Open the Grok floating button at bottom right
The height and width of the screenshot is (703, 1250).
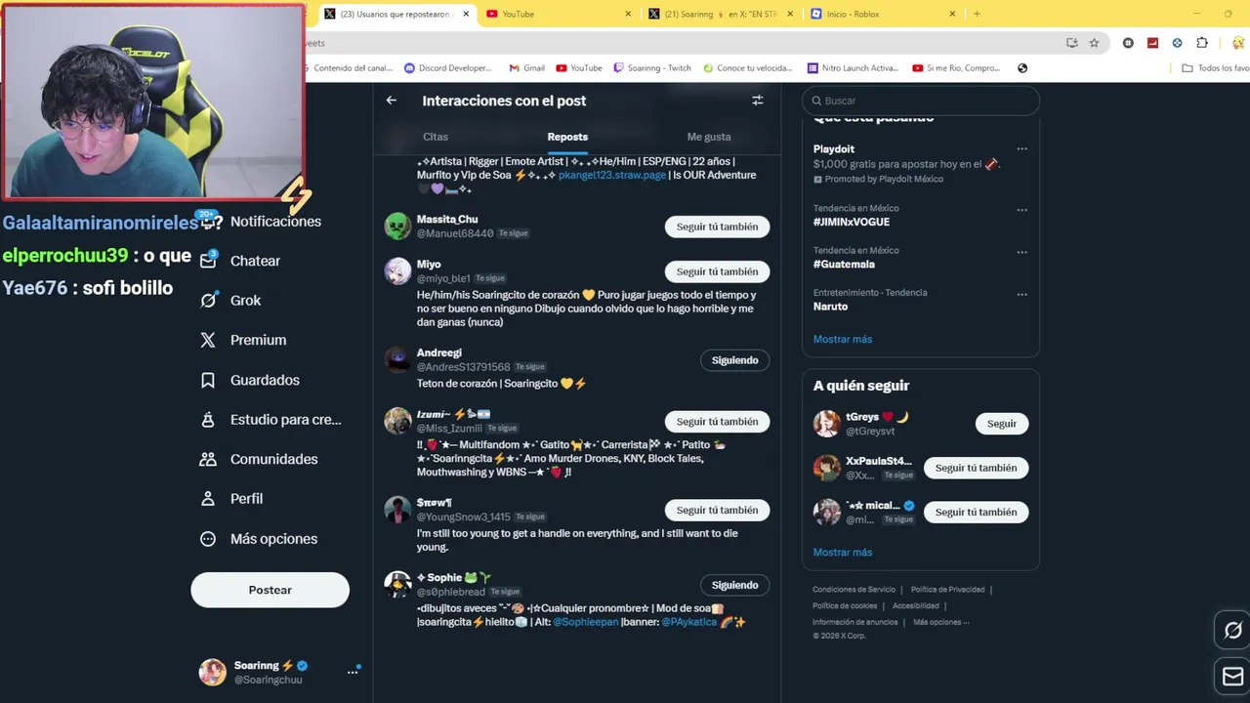(x=1232, y=631)
